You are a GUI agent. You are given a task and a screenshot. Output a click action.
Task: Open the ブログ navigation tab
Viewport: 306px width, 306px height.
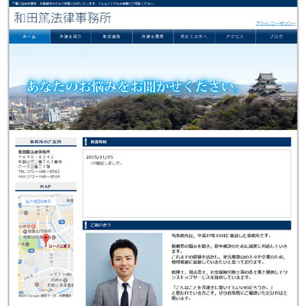[x=276, y=37]
